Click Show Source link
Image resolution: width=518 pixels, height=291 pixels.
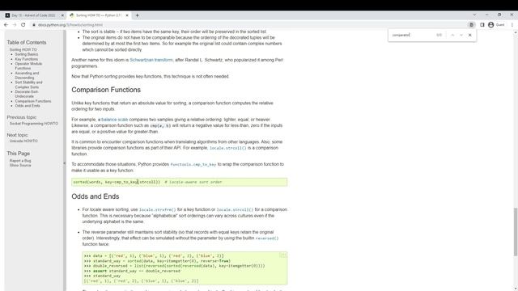[x=20, y=165]
